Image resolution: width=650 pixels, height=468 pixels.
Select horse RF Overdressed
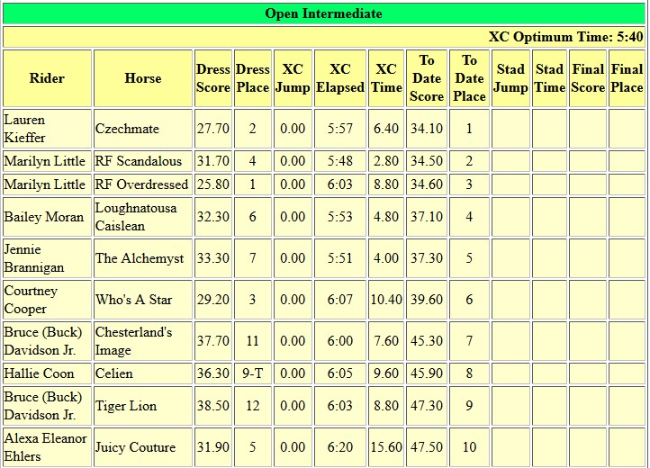pos(141,184)
